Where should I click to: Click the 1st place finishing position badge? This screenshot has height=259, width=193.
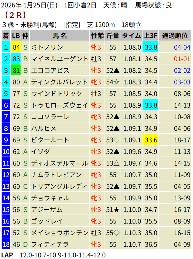point(5,47)
